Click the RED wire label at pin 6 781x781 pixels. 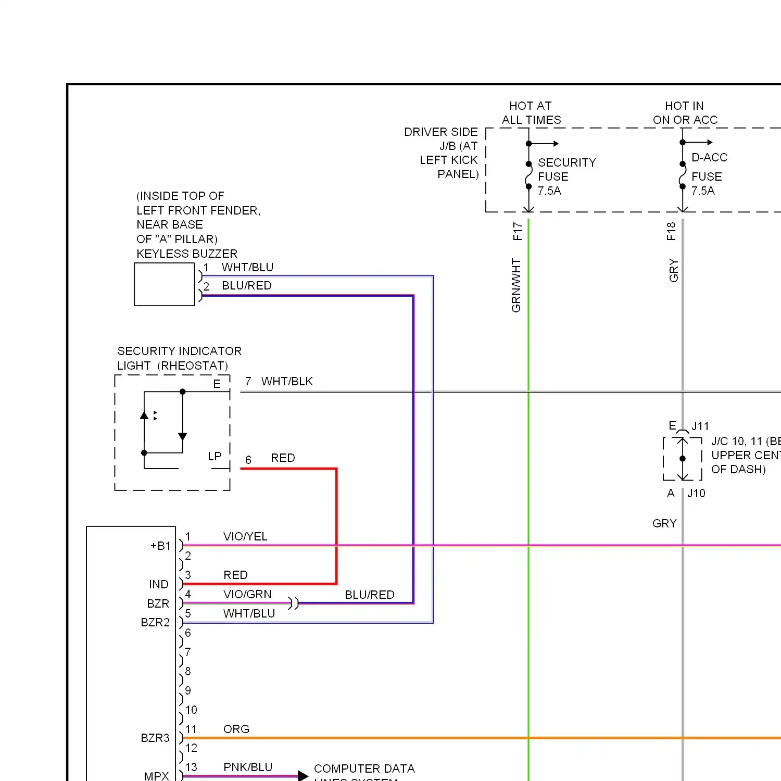click(x=283, y=458)
